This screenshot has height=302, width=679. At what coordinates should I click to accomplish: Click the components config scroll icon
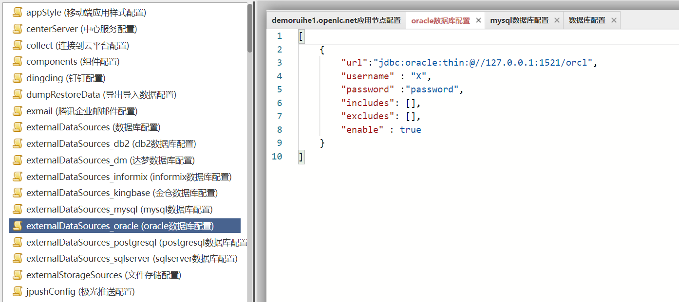pos(18,62)
